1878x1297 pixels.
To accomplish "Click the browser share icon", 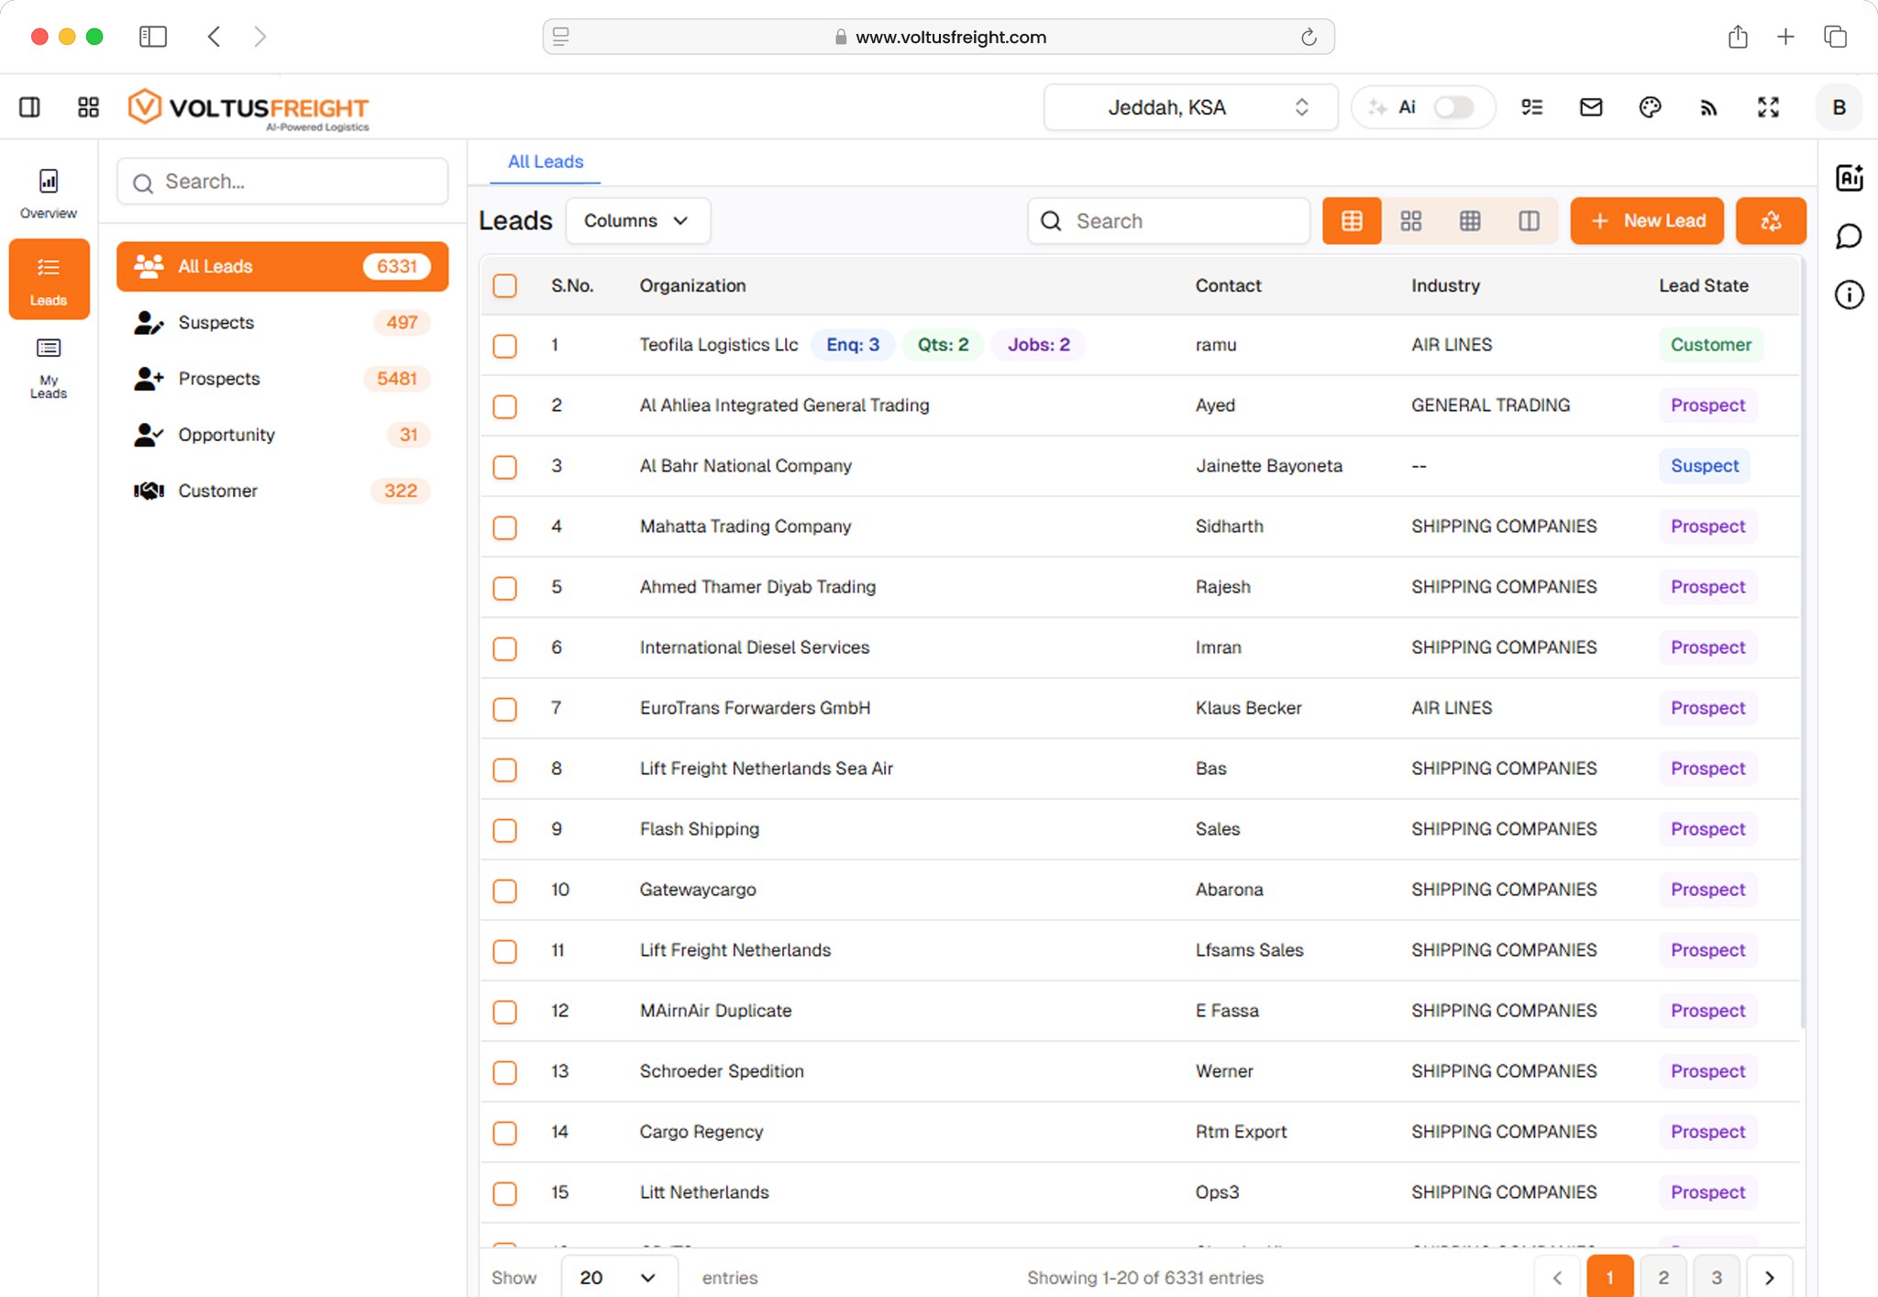I will pyautogui.click(x=1738, y=37).
